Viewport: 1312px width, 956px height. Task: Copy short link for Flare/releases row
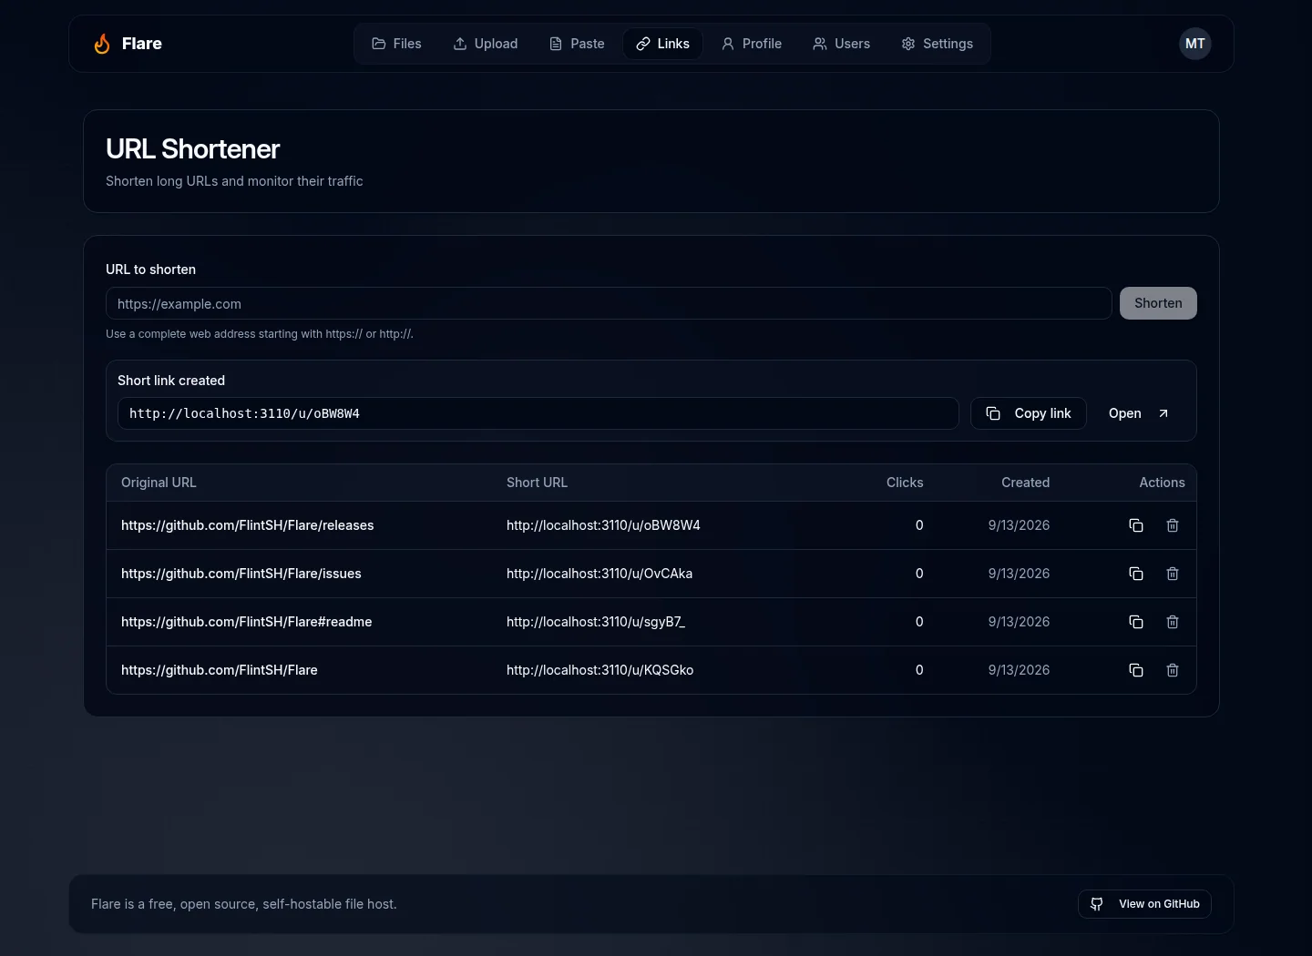[x=1136, y=525]
